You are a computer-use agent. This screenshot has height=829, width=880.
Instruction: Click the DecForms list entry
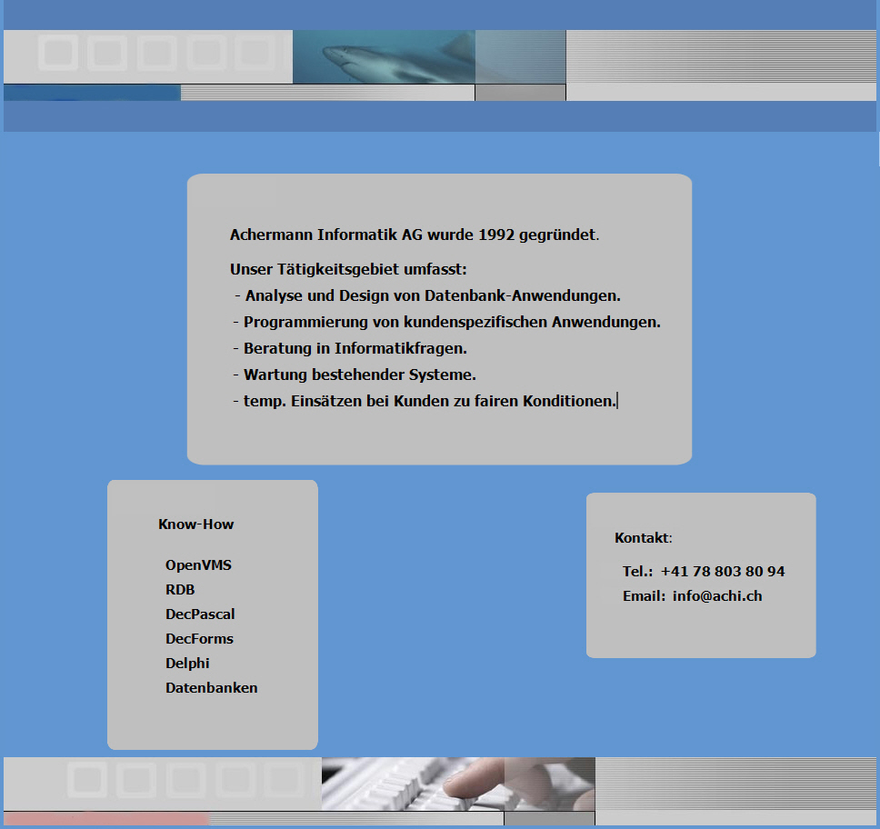pyautogui.click(x=199, y=639)
